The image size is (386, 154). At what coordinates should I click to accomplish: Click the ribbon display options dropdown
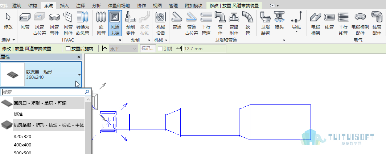pos(274,6)
